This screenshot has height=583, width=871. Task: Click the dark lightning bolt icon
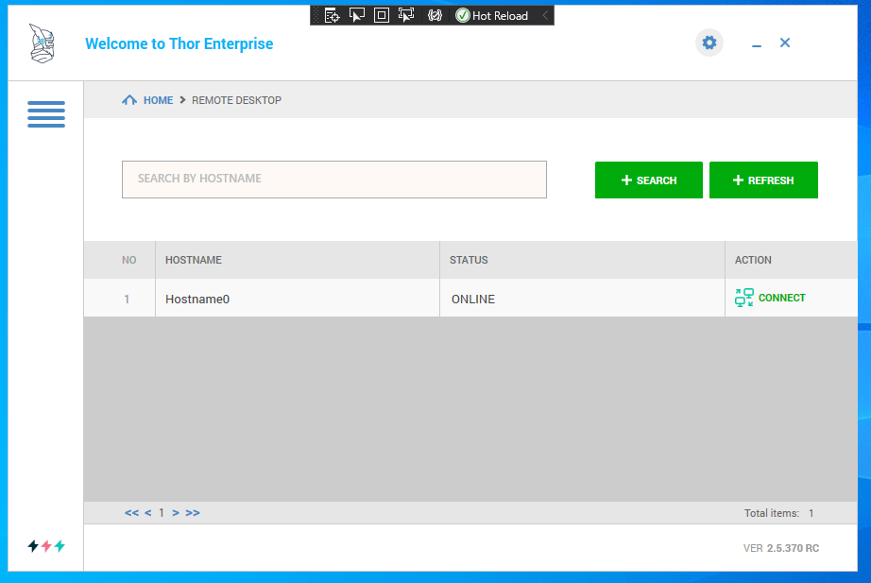(x=32, y=546)
